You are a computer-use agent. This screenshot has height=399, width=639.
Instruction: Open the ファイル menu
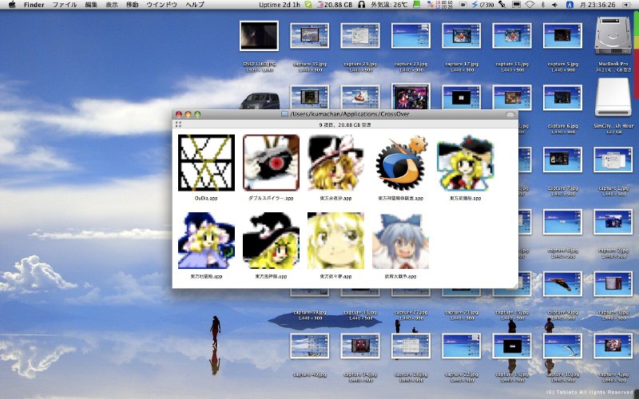tap(65, 5)
